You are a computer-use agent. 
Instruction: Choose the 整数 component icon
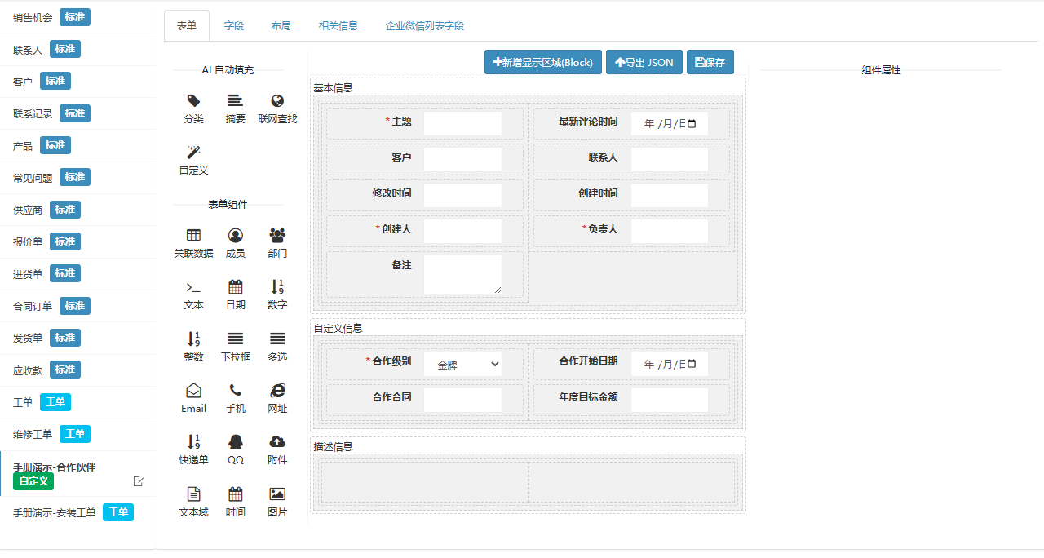193,339
